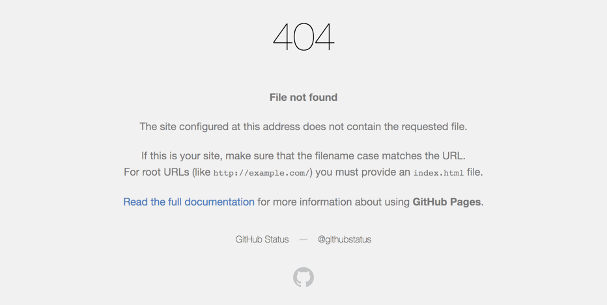This screenshot has height=305, width=607.
Task: Click the phrase 'for more information about using'
Action: (x=333, y=202)
